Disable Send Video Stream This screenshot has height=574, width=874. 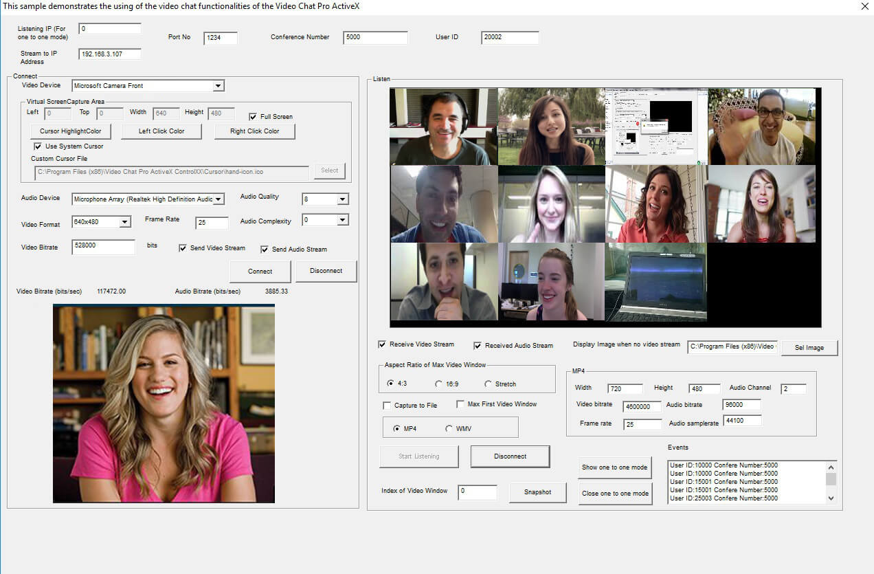coord(182,248)
